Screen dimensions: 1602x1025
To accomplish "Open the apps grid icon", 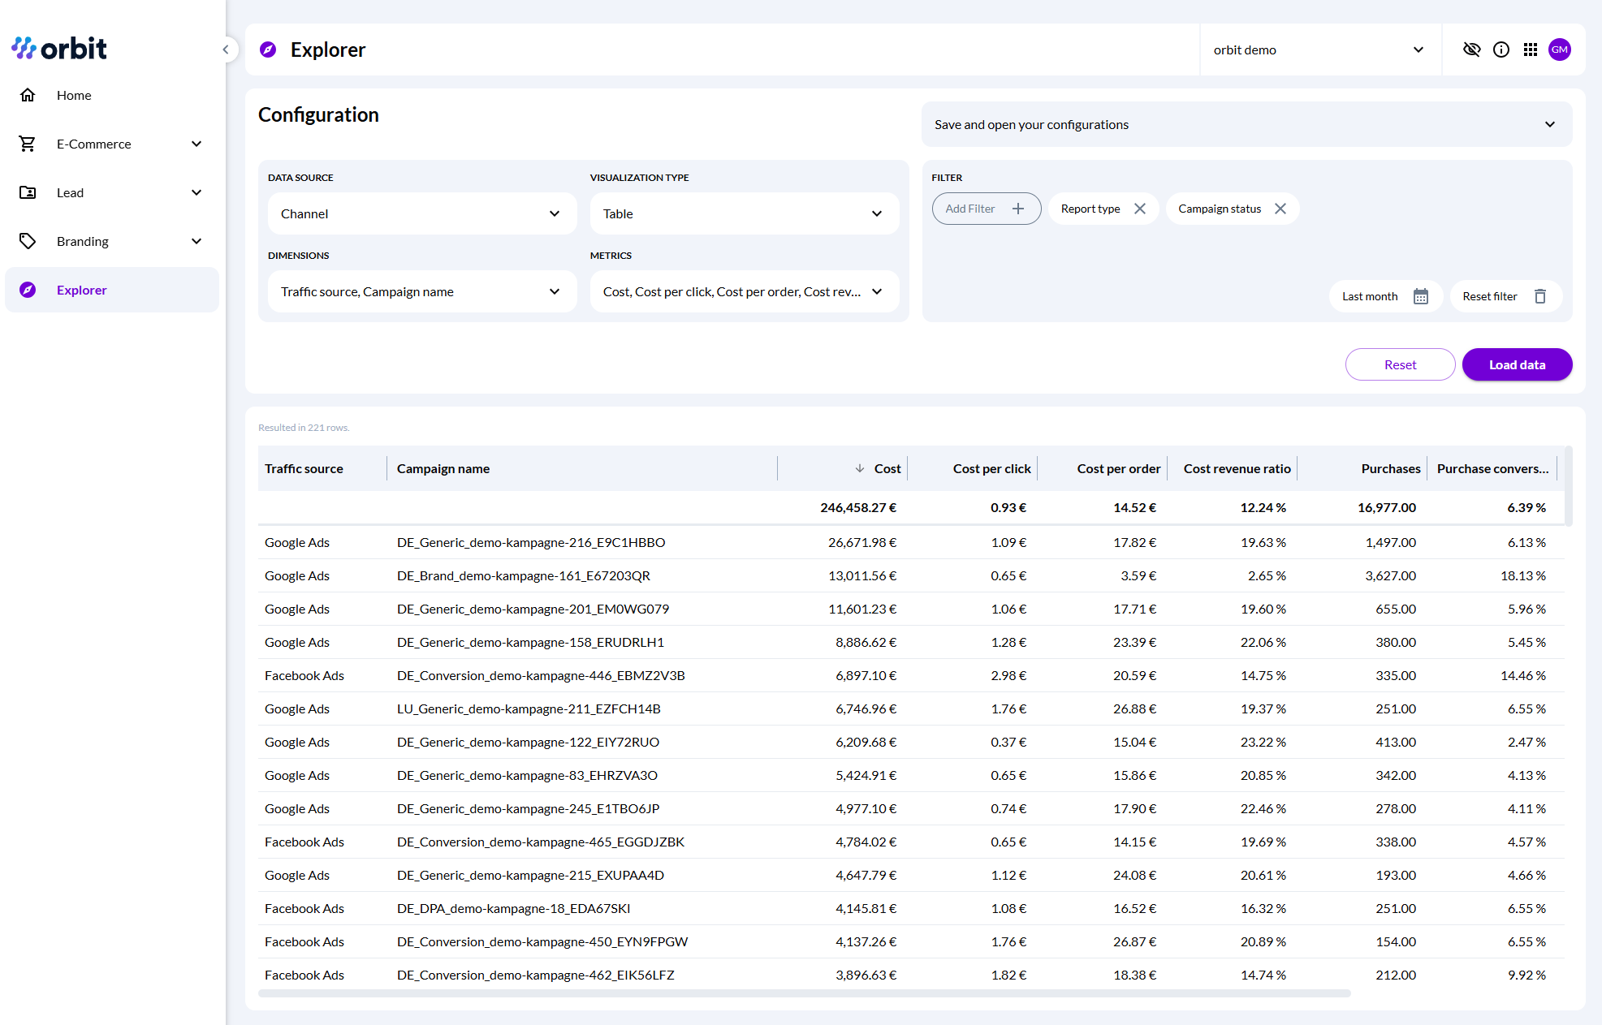I will (x=1531, y=50).
